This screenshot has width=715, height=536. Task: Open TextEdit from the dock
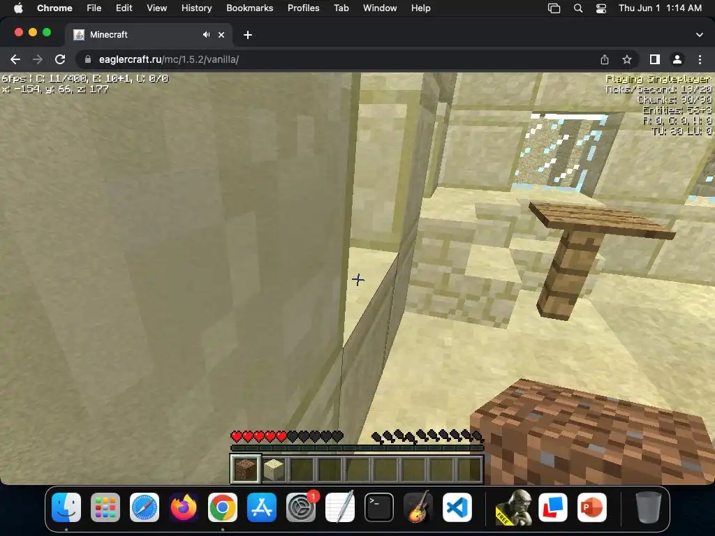(340, 507)
